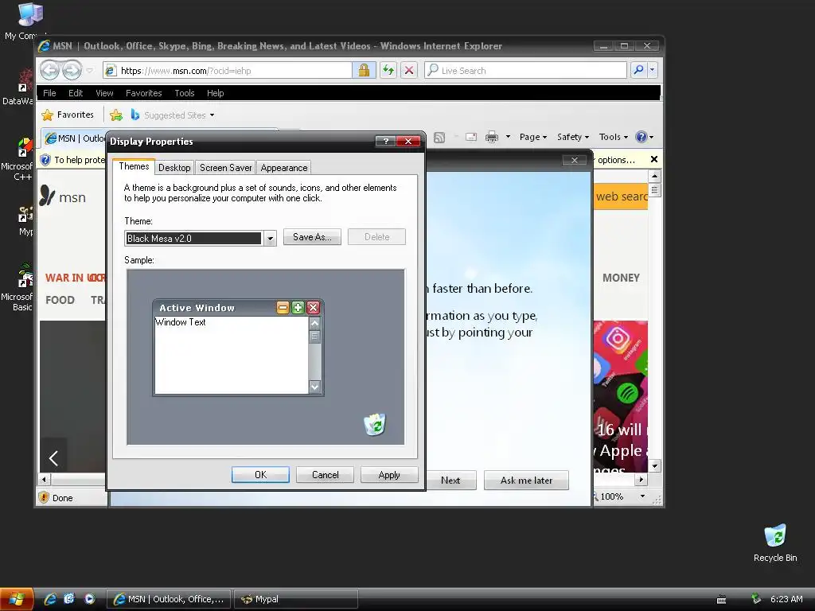
Task: Expand the Safety menu dropdown
Action: [573, 137]
